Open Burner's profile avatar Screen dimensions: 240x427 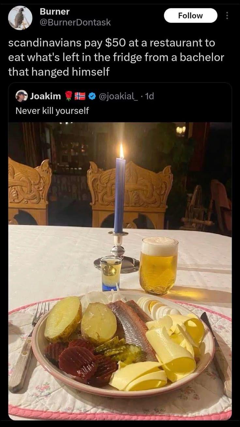click(x=20, y=18)
